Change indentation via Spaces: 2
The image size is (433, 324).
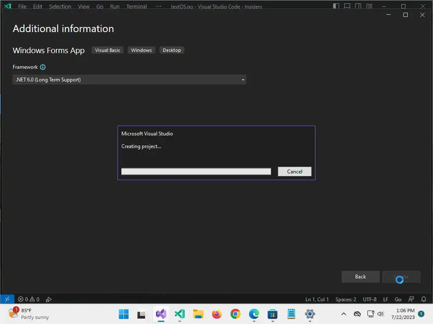click(x=346, y=299)
